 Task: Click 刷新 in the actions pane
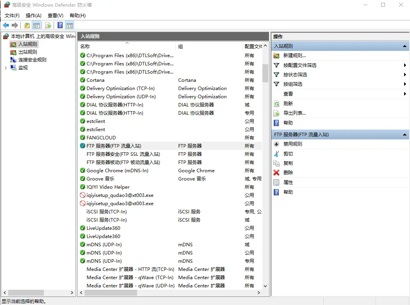288,104
